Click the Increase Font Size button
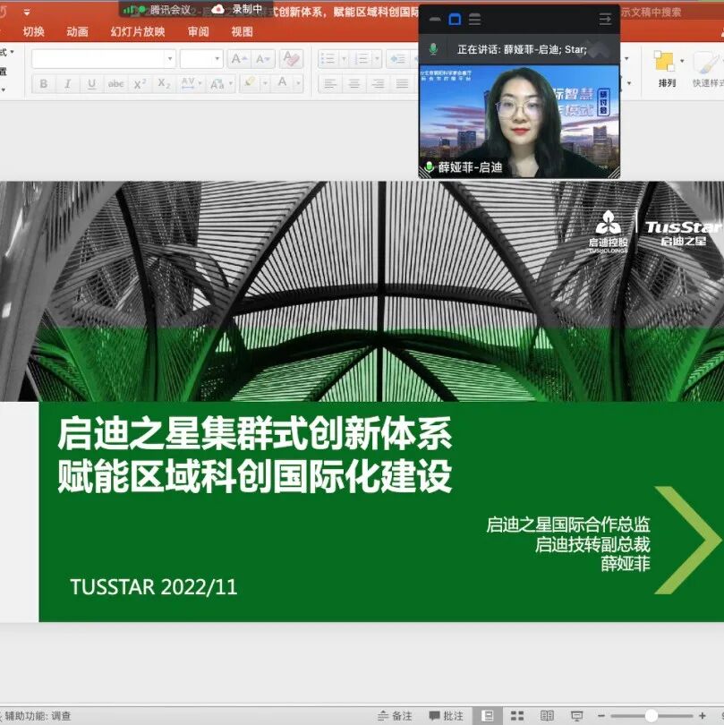Image resolution: width=724 pixels, height=725 pixels. 239,59
